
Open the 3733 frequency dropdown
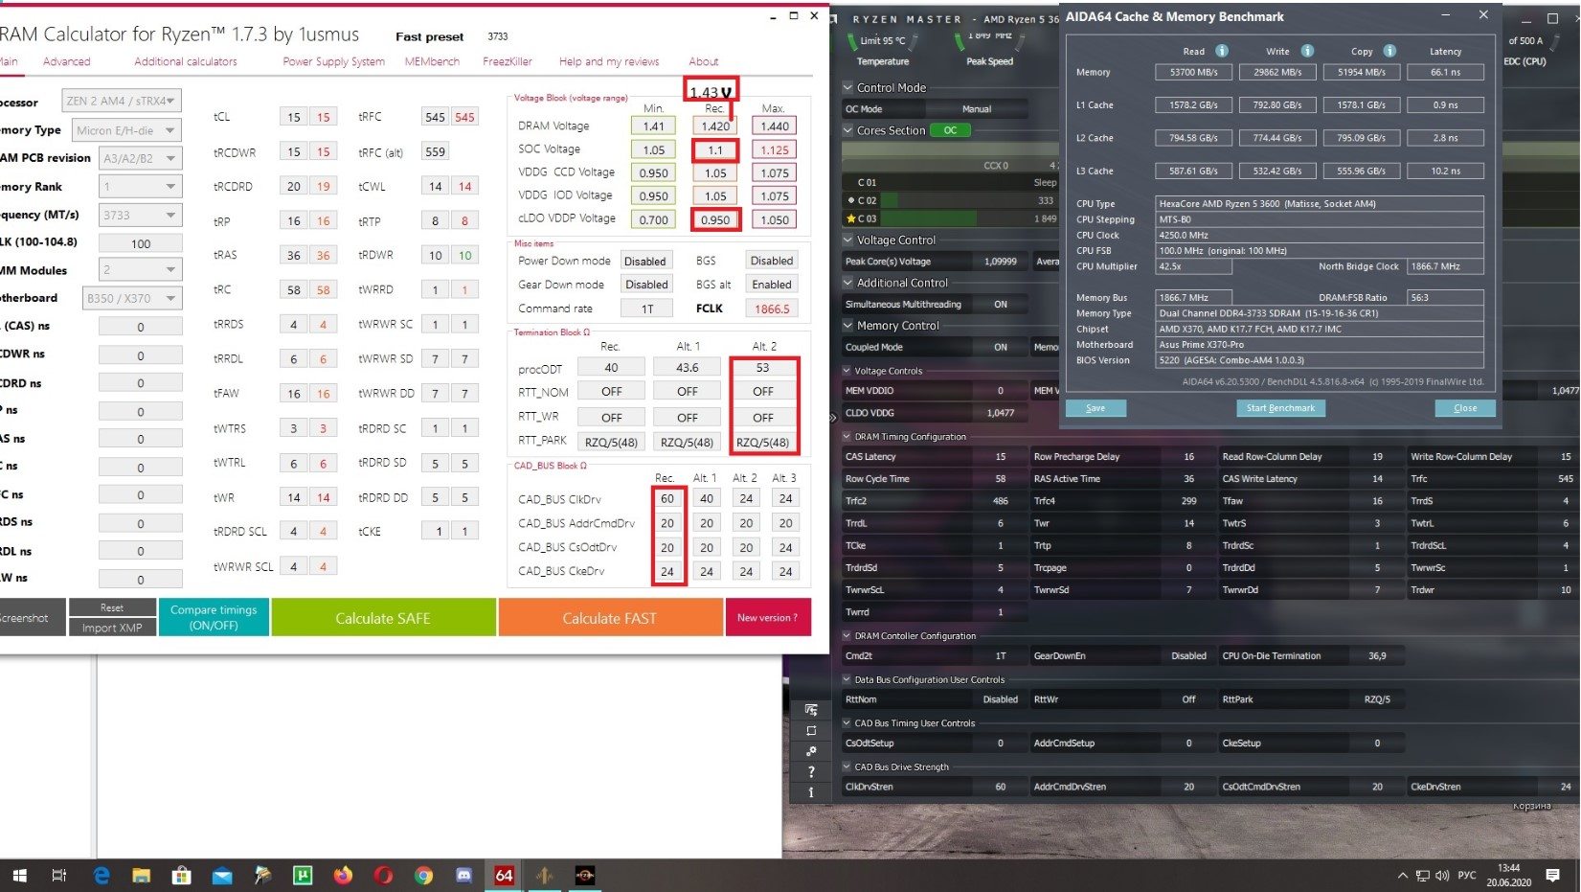coord(140,216)
